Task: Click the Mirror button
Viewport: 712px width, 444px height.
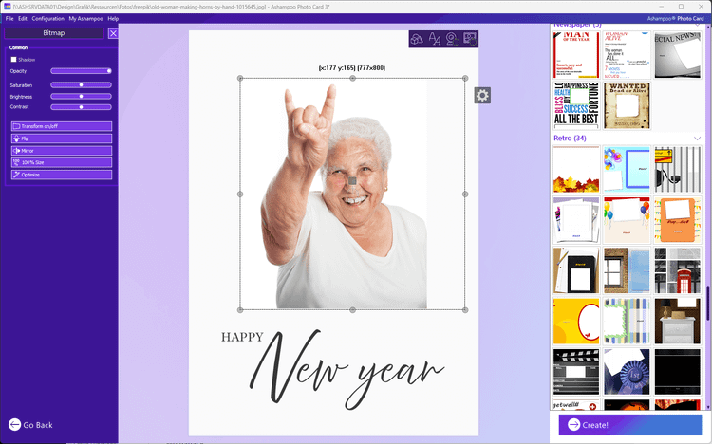Action: coord(62,150)
